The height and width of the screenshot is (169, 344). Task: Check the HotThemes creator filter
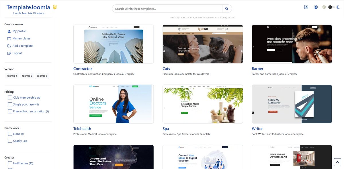10,163
